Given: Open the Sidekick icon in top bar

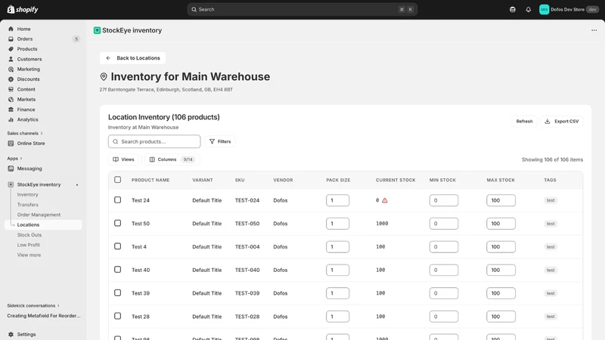Looking at the screenshot, I should coord(513,10).
